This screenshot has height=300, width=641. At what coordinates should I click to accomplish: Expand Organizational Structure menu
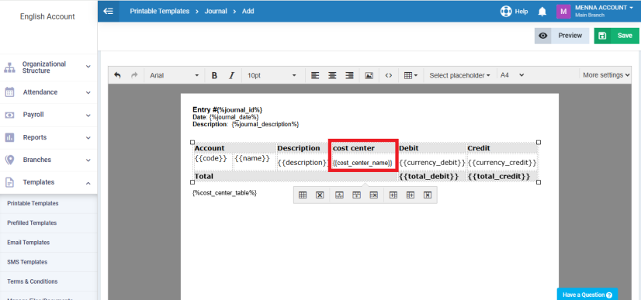click(48, 67)
